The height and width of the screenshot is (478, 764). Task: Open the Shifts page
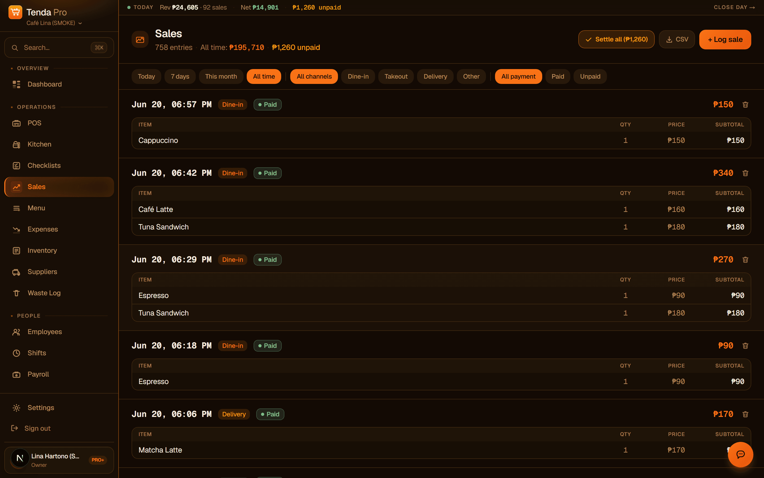coord(59,353)
